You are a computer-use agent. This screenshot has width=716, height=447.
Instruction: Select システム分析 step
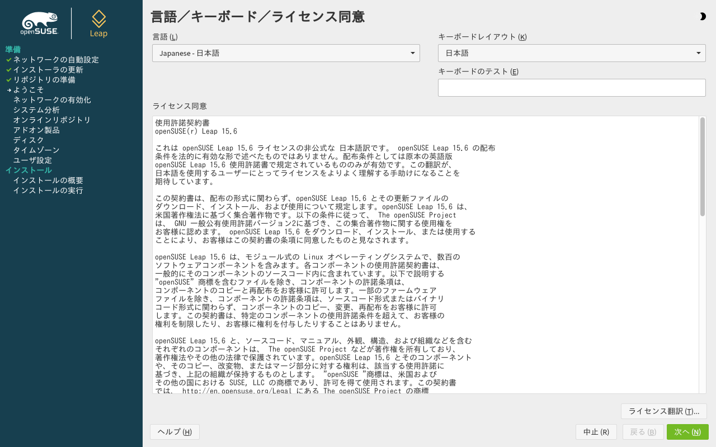pos(36,110)
